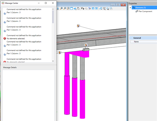
Task: Open the Clip Volume tool
Action: (104, 9)
